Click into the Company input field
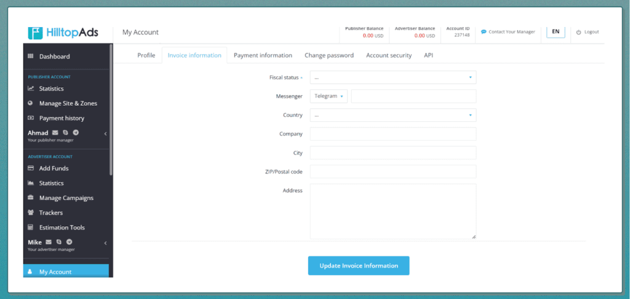 tap(393, 134)
